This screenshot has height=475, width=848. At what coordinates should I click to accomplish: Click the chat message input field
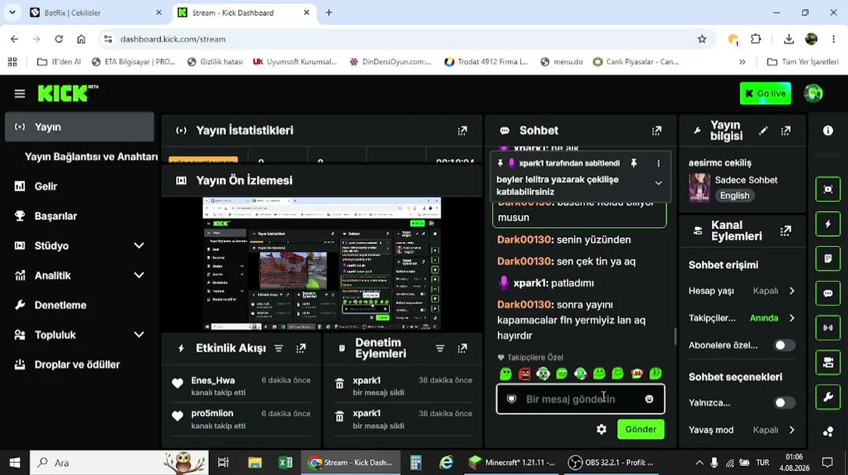[x=581, y=399]
